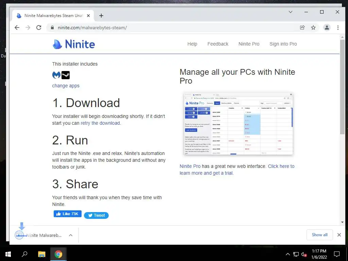This screenshot has width=348, height=261.
Task: Click the Facebook Like 73K button
Action: (x=68, y=214)
